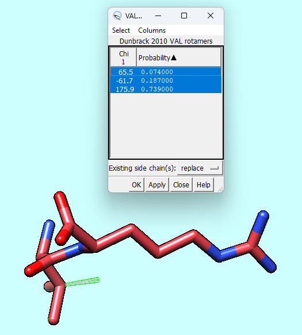Select the -61.7 rotamer row
Viewport: 302px width, 335px height.
pyautogui.click(x=166, y=80)
